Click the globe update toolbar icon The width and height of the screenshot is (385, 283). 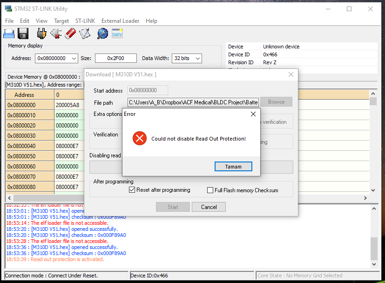click(x=102, y=34)
